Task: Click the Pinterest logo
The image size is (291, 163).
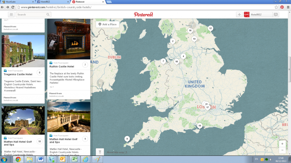Action: tap(144, 14)
